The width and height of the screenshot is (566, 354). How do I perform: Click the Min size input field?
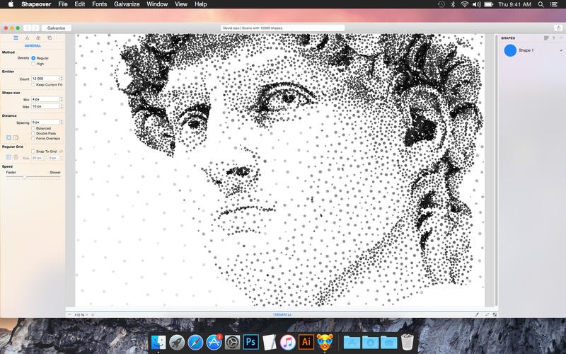pos(45,99)
